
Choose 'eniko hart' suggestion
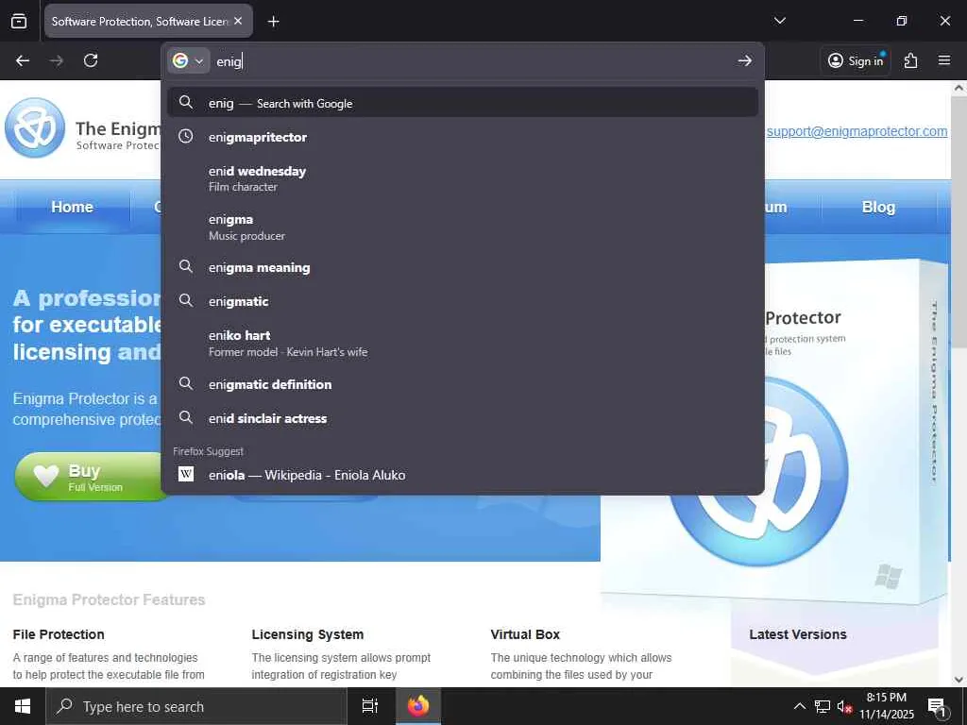pyautogui.click(x=463, y=343)
